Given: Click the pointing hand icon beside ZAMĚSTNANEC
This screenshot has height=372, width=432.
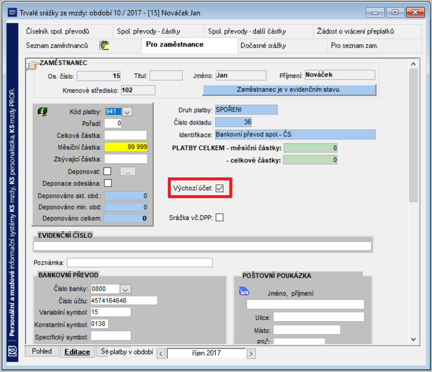Looking at the screenshot, I should click(x=32, y=65).
